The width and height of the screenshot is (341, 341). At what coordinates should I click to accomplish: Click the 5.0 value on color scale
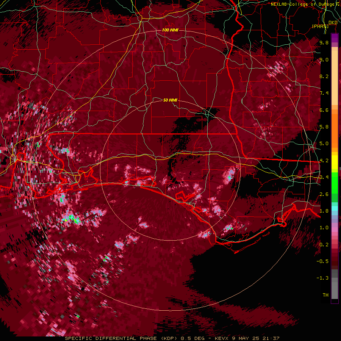click(x=324, y=144)
